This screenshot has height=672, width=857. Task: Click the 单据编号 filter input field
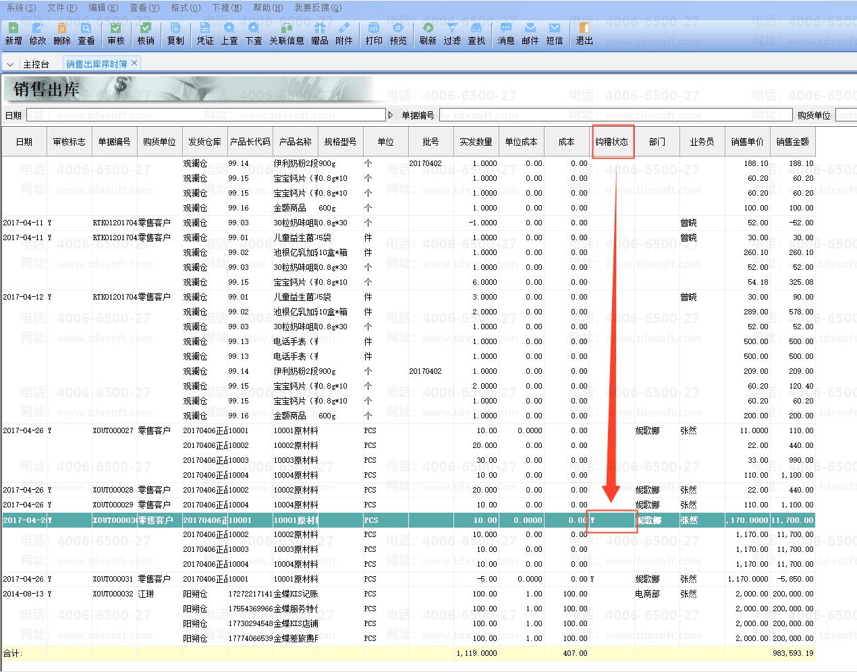[x=614, y=115]
